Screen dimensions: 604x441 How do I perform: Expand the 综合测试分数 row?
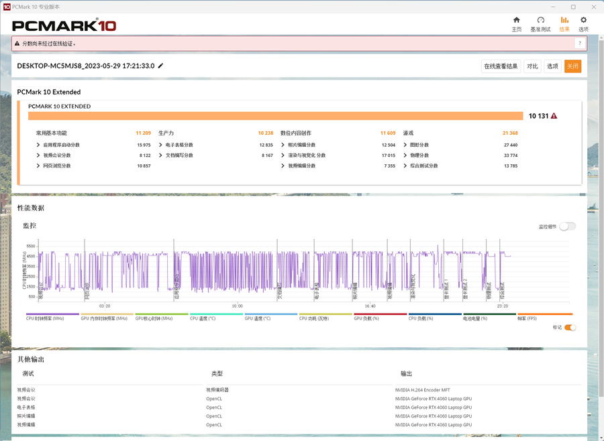tap(405, 166)
